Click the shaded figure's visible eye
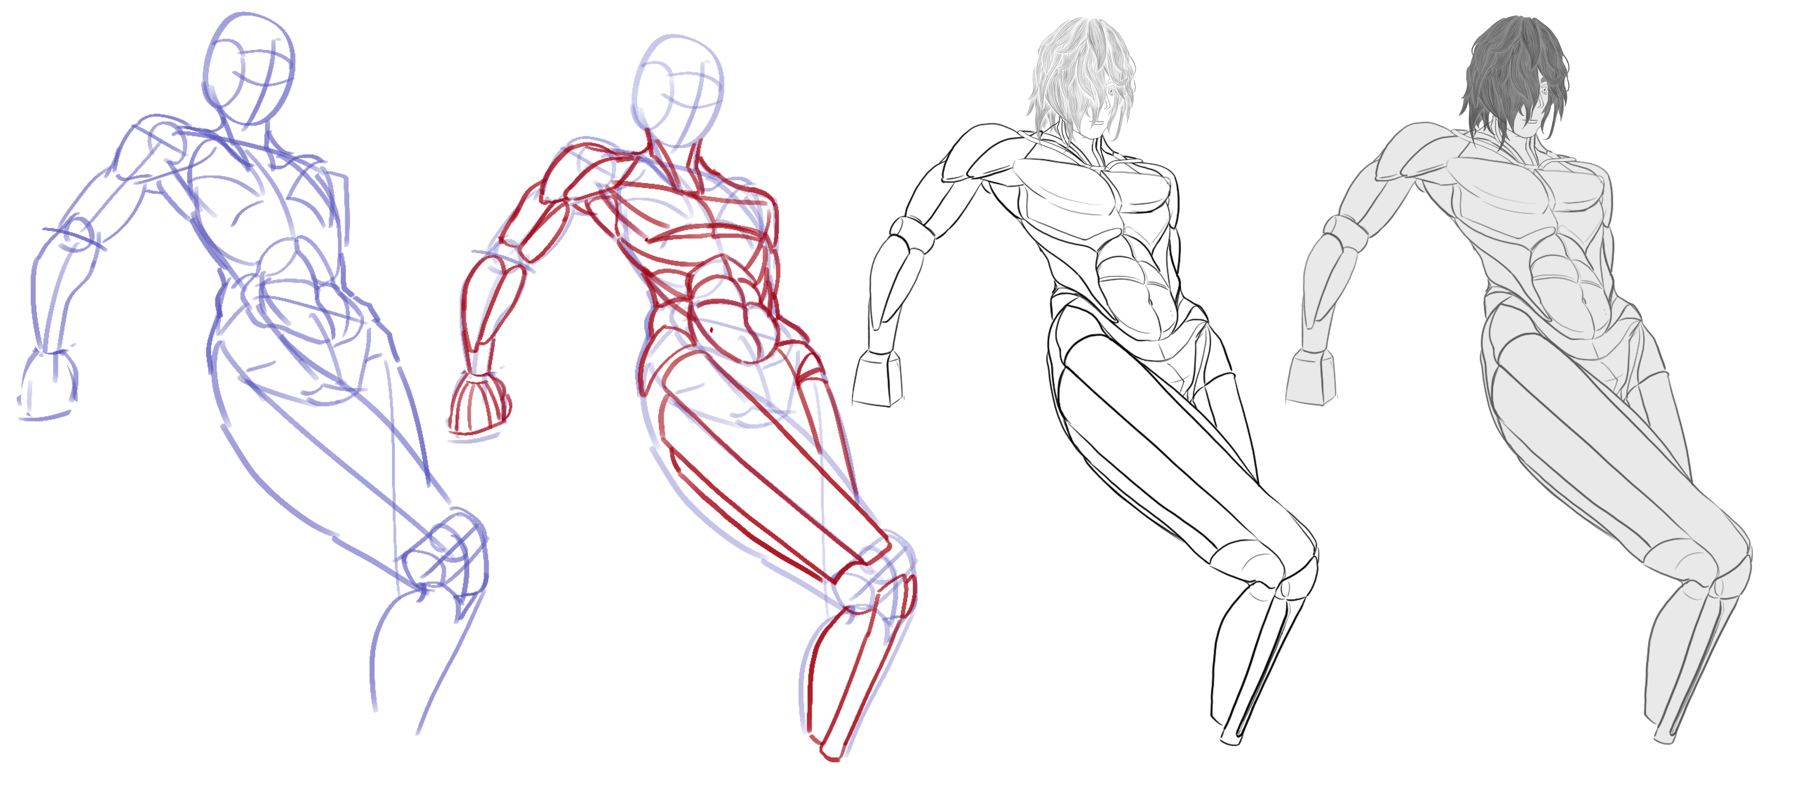1803x794 pixels. pos(1544,90)
